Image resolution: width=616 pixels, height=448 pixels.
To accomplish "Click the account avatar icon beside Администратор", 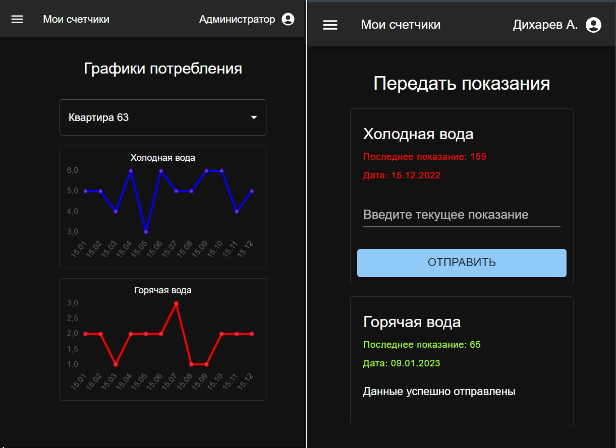I will click(288, 19).
